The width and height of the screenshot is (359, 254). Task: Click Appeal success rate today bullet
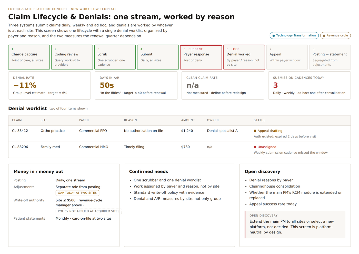pos(273,204)
